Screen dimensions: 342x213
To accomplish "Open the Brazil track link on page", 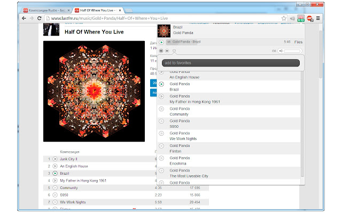I will [65, 174].
